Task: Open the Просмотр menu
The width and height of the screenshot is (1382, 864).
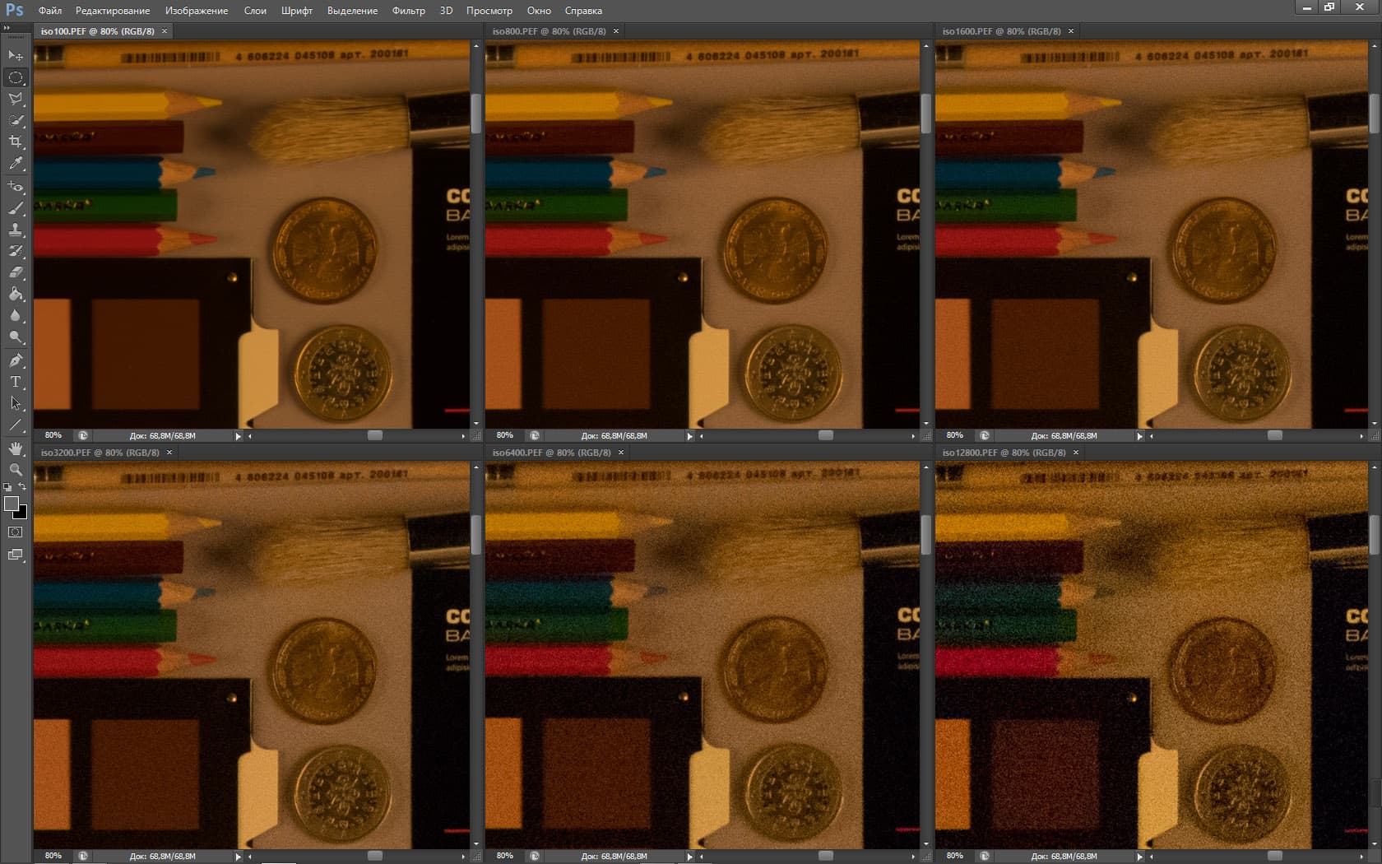Action: [x=489, y=11]
